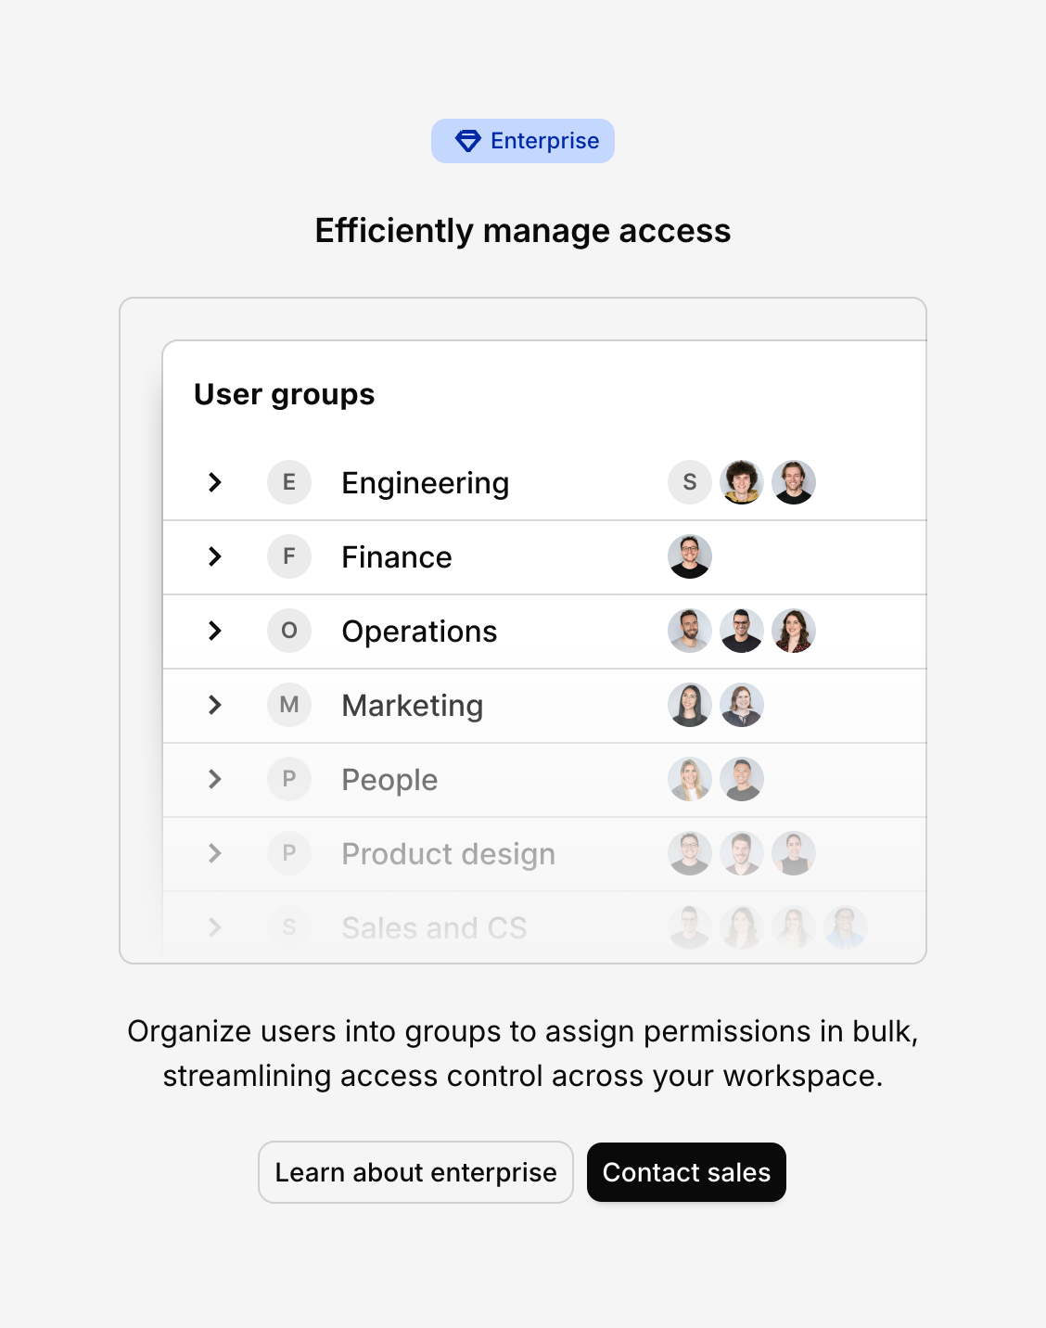Select the Product design group row label
The height and width of the screenshot is (1328, 1046).
448,854
